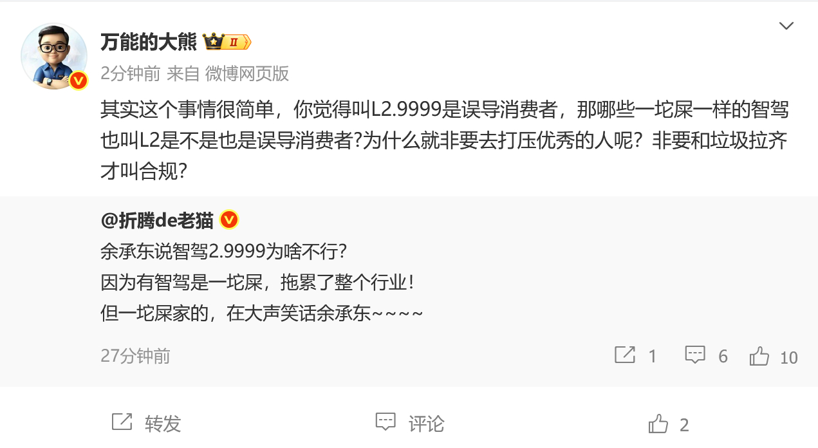The height and width of the screenshot is (448, 818).
Task: Toggle like on 万能的大熊's post
Action: click(x=658, y=424)
